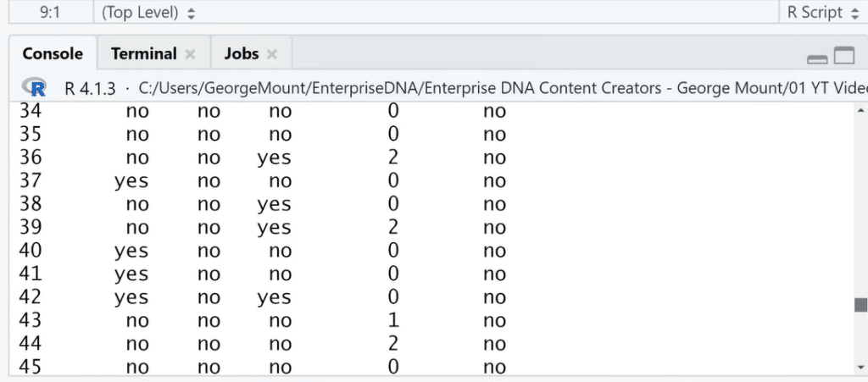Click the console scrollbar thumb

pyautogui.click(x=861, y=305)
